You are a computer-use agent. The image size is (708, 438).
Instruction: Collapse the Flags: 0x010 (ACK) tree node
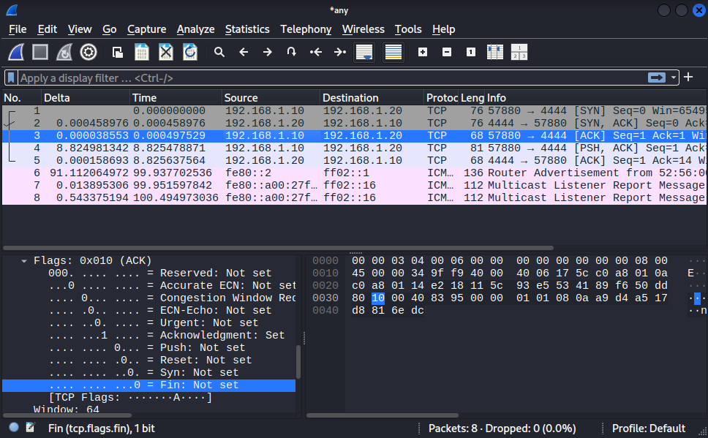pos(25,260)
